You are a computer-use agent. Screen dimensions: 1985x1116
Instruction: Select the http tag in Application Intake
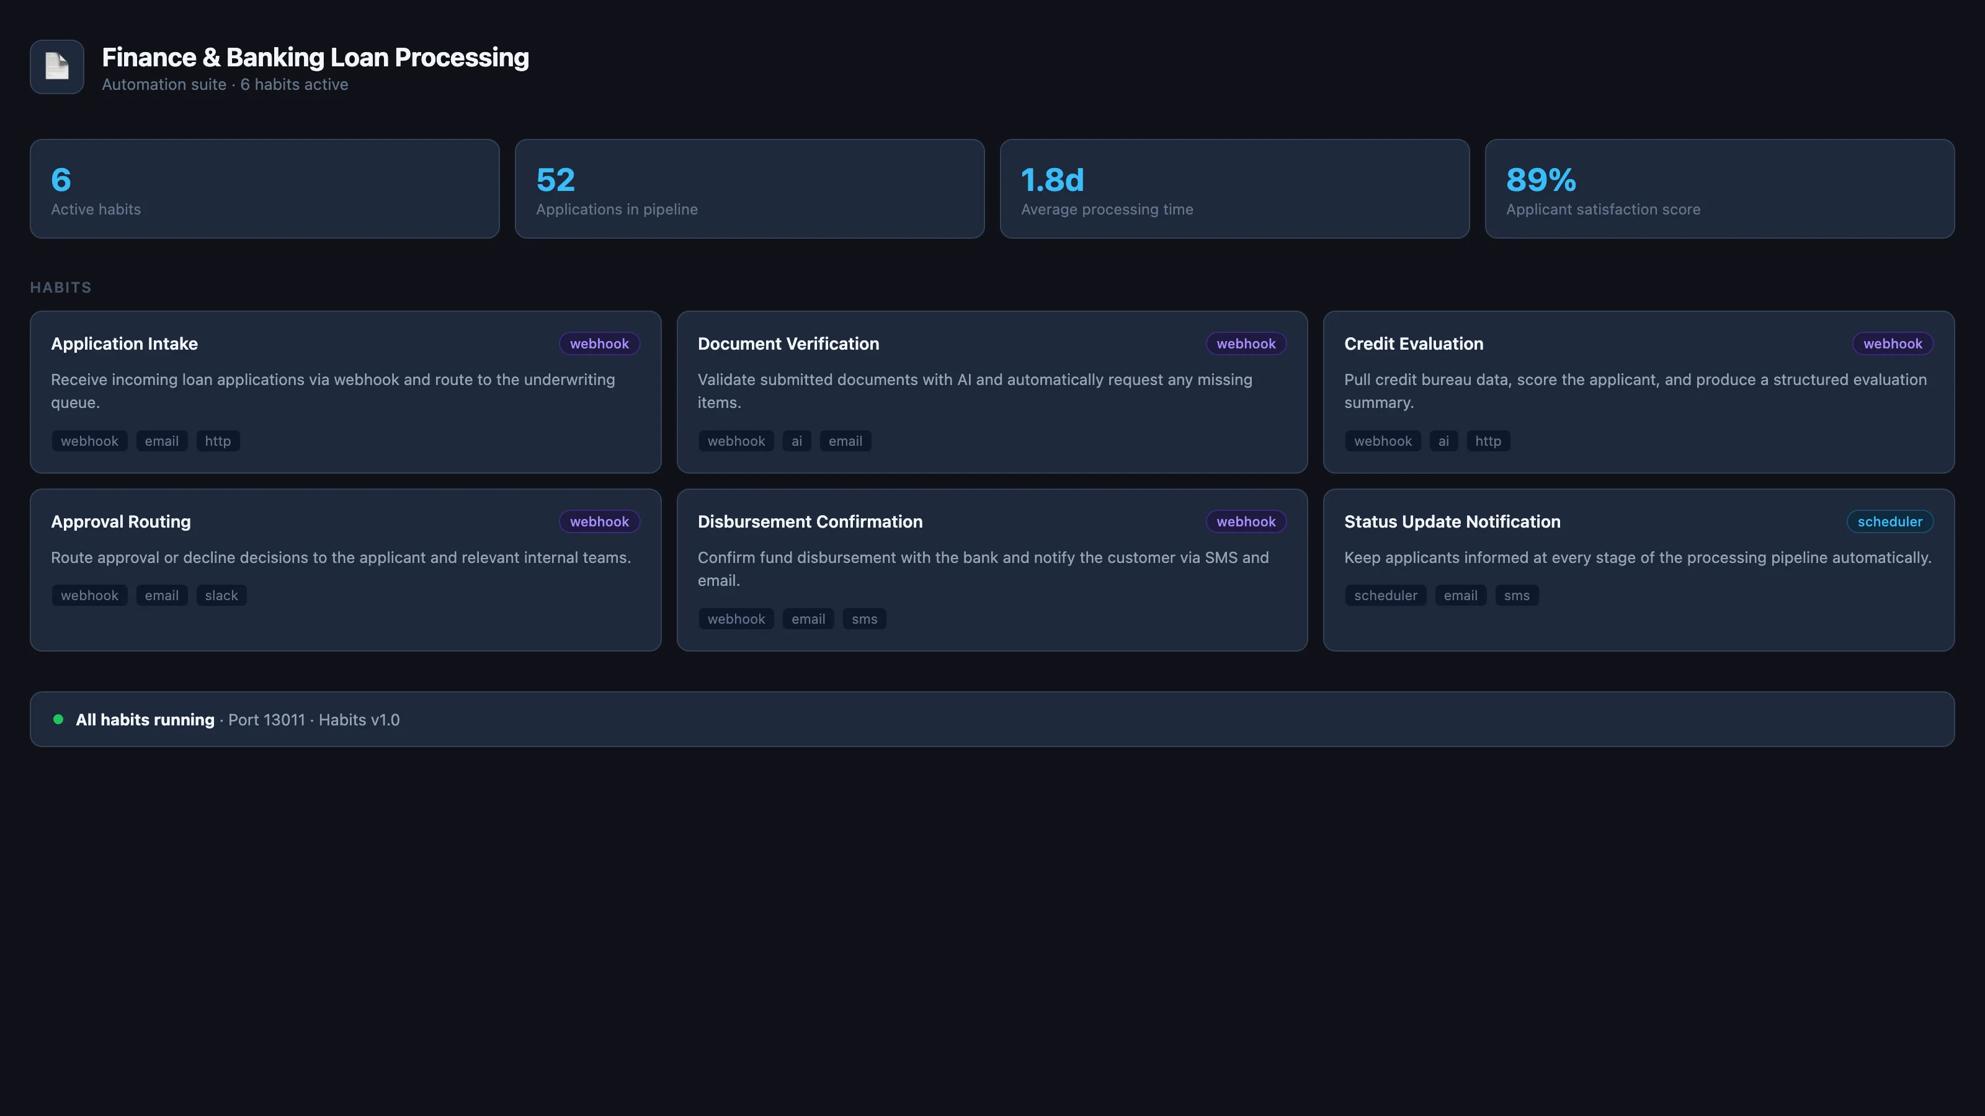coord(218,441)
